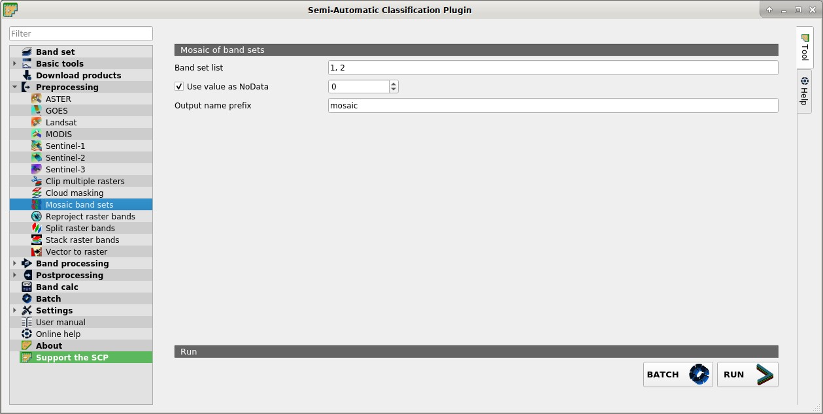This screenshot has height=414, width=823.
Task: Click the Reproject raster bands icon
Action: [37, 216]
